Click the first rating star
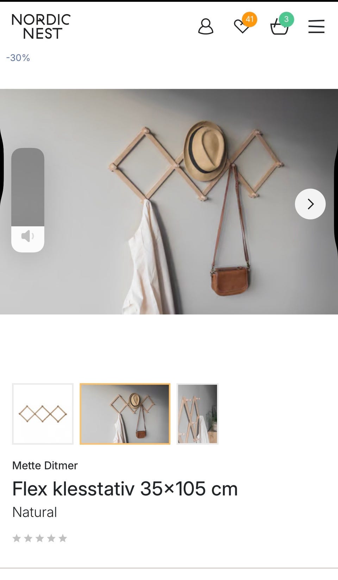The width and height of the screenshot is (338, 580). (17, 538)
